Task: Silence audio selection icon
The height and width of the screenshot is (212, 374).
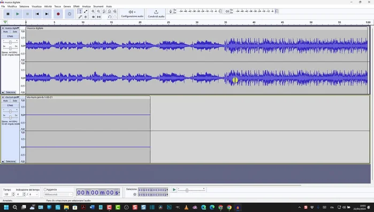Action: pyautogui.click(x=98, y=17)
